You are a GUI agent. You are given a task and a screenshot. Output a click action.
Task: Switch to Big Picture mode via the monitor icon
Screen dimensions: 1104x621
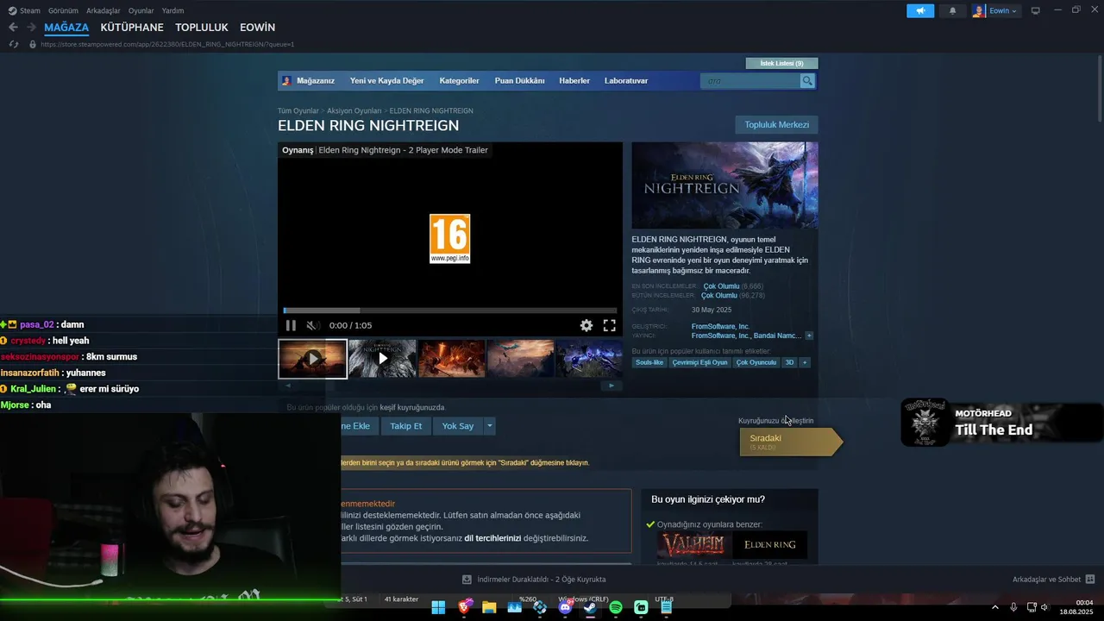1036,10
